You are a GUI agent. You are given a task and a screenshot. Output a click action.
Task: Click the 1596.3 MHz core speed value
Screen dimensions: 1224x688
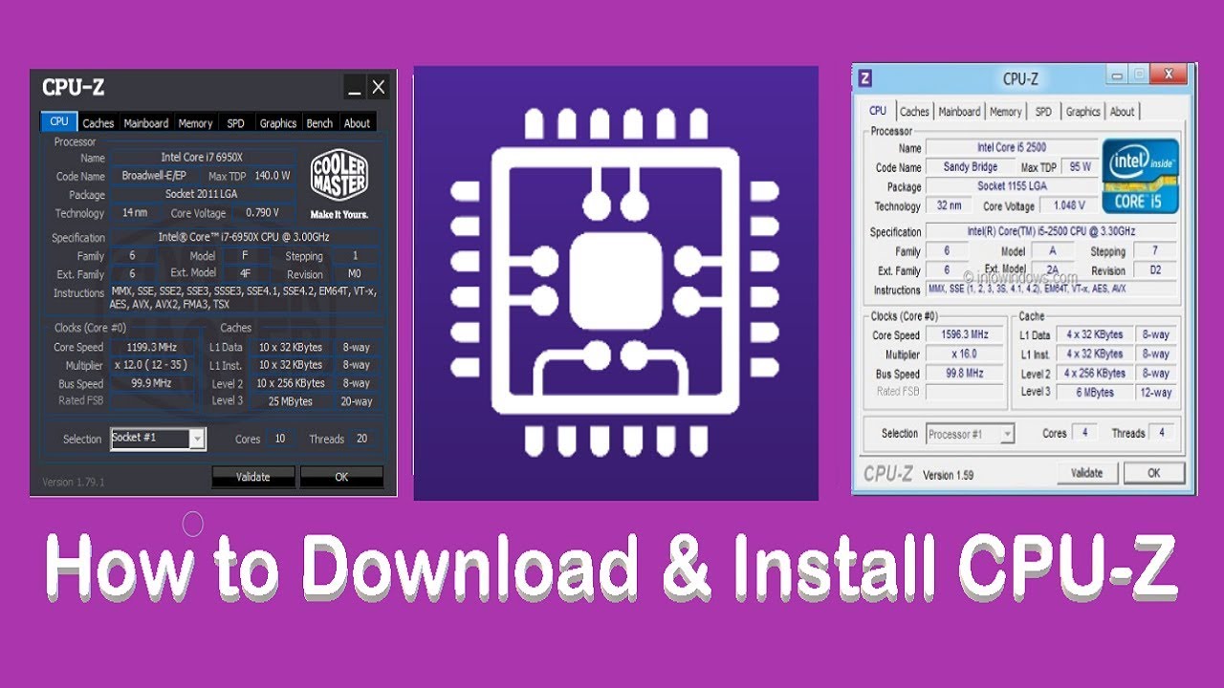965,335
